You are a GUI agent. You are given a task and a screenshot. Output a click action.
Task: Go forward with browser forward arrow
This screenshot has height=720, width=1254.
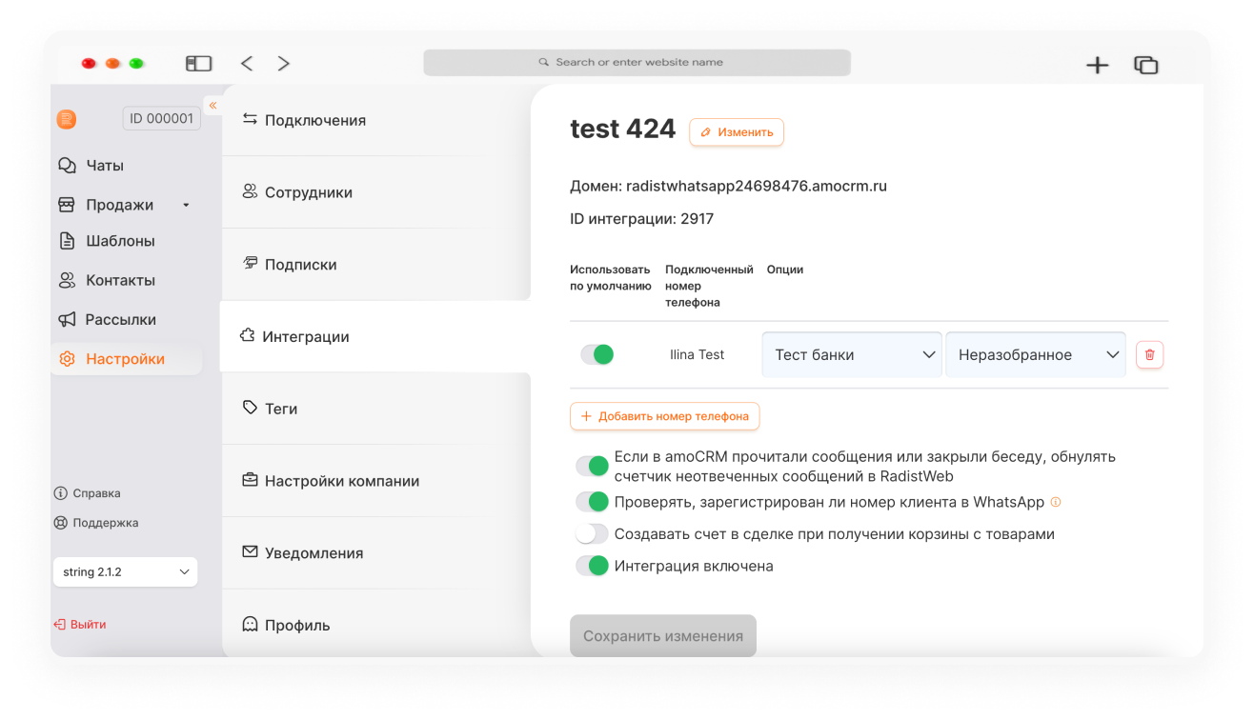pos(283,64)
